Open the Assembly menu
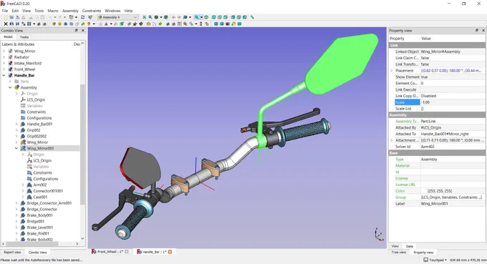This screenshot has height=264, width=487. [70, 11]
